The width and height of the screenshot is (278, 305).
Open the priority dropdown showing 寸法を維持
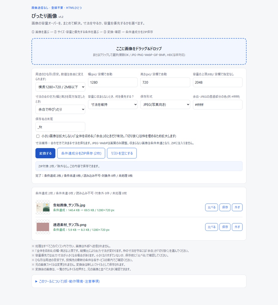click(113, 105)
